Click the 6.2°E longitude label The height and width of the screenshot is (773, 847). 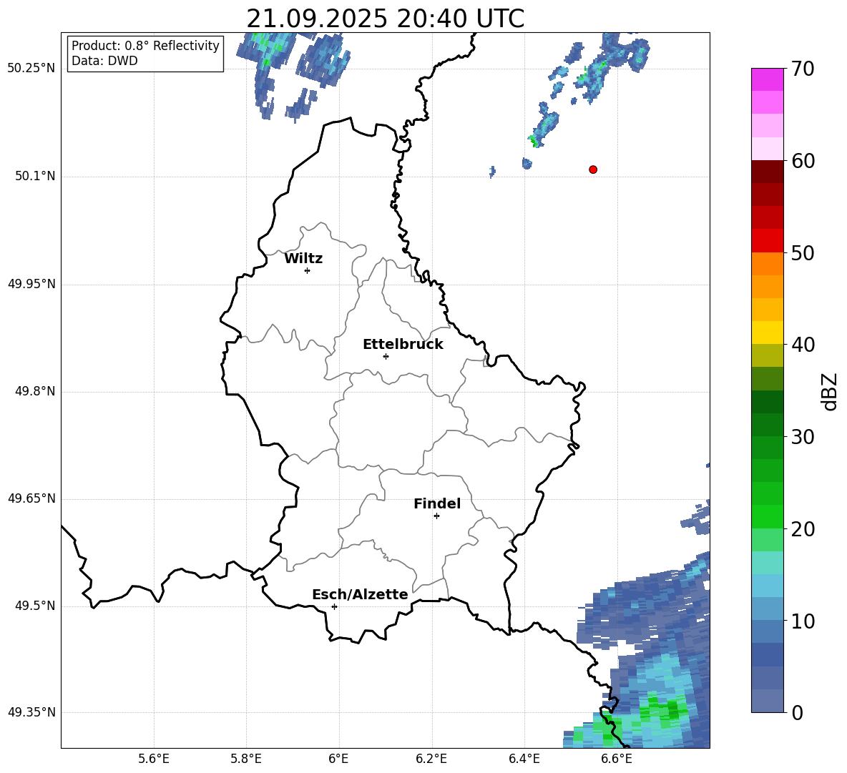(431, 759)
